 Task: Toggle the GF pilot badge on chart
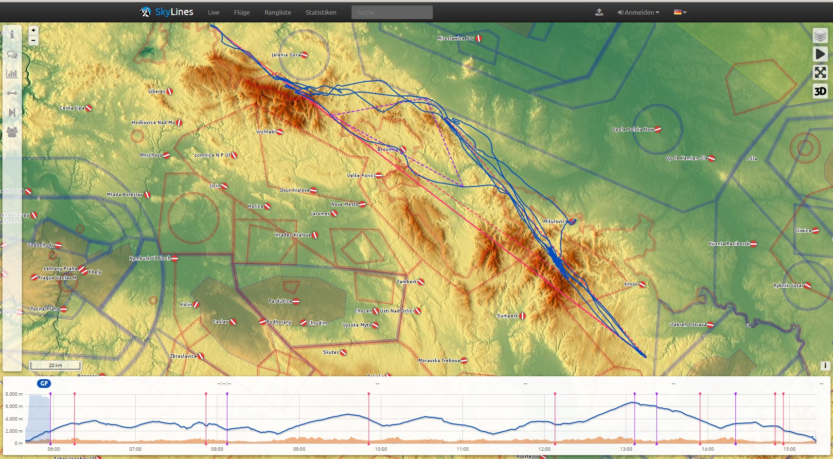click(44, 384)
